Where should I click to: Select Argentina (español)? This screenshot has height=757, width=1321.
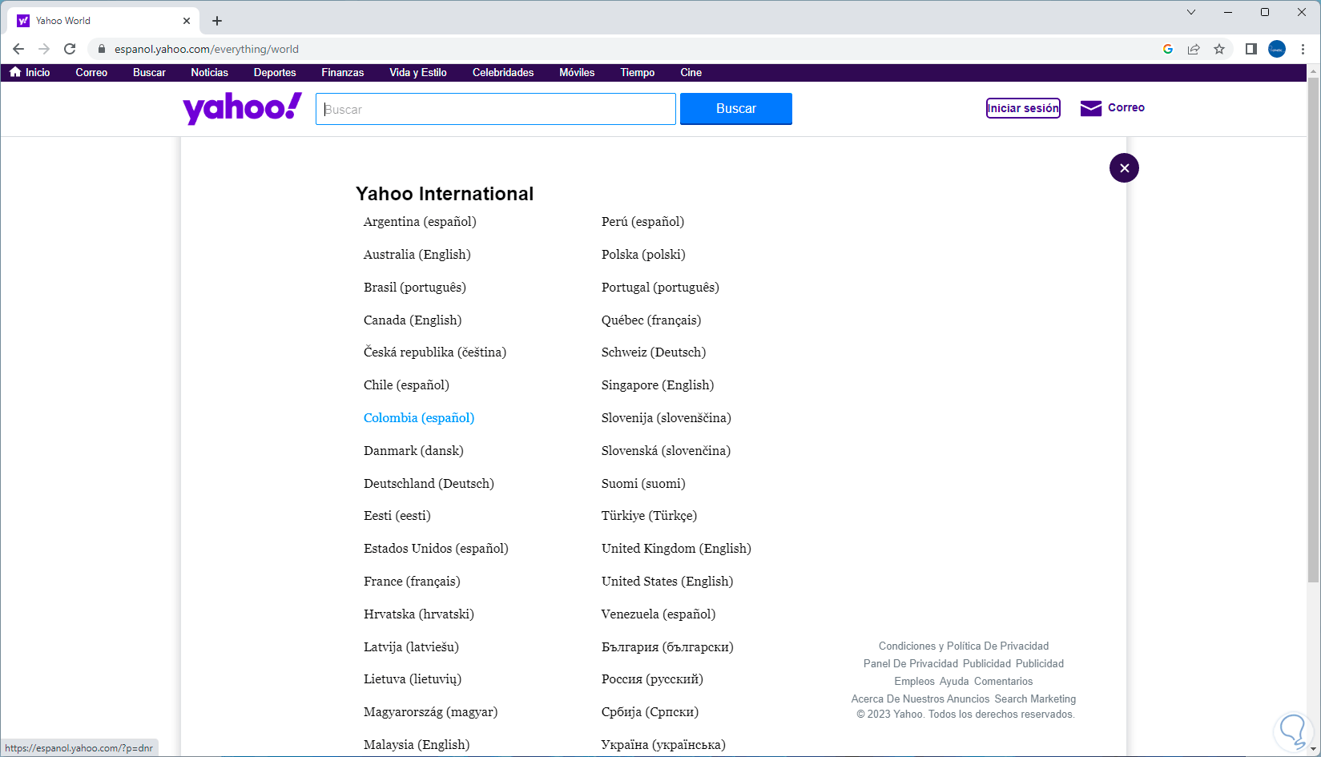tap(420, 222)
